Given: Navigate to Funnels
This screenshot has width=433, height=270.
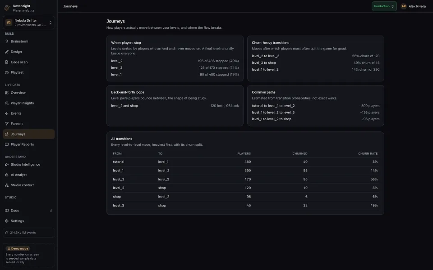Looking at the screenshot, I should (x=29, y=124).
